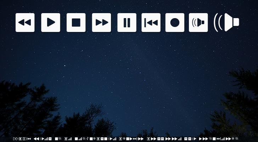Image resolution: width=258 pixels, height=142 pixels.
Task: Toggle sound using the boxed speaker button
Action: [198, 23]
